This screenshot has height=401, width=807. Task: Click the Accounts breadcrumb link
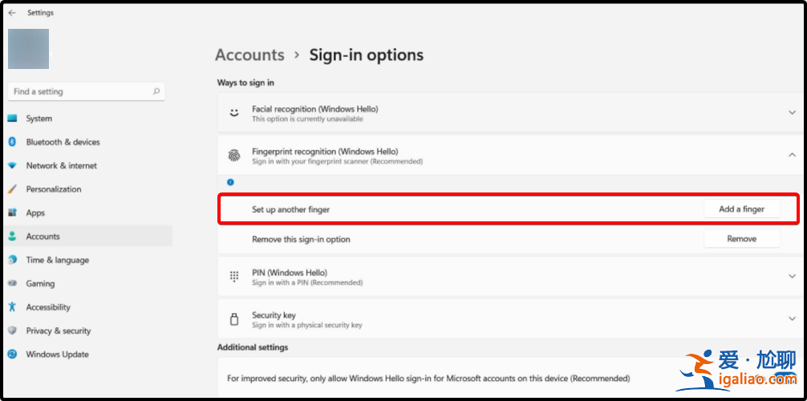249,55
